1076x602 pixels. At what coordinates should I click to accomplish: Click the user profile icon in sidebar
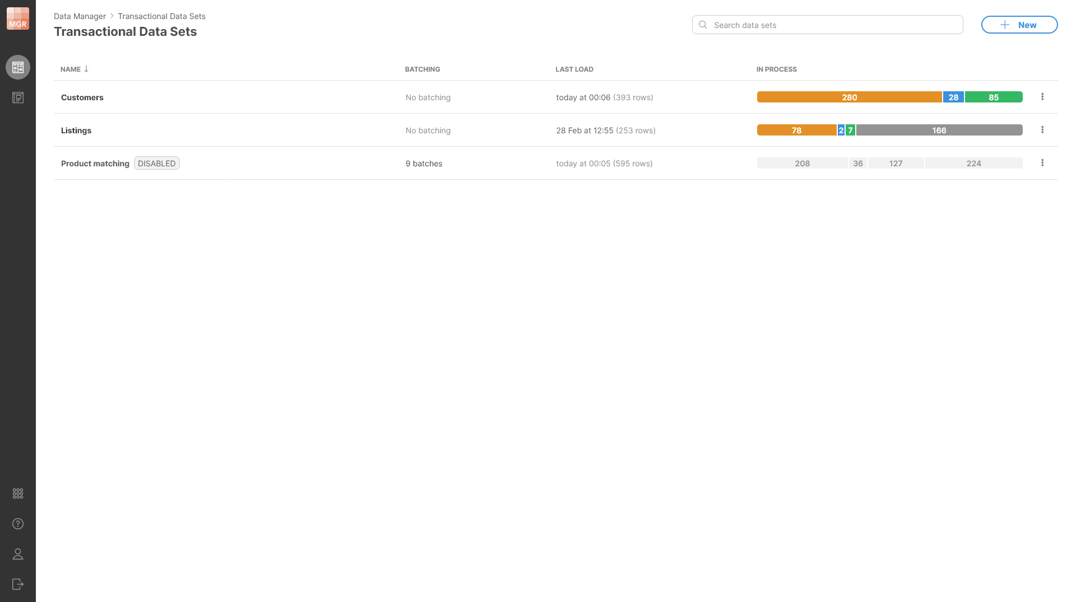coord(17,554)
